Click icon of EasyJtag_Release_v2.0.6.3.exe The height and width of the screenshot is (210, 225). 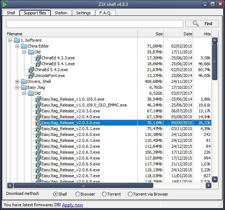[38, 152]
